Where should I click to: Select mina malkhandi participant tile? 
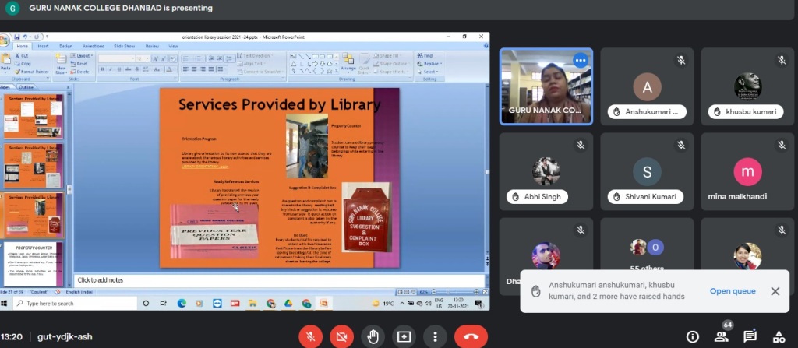(747, 171)
